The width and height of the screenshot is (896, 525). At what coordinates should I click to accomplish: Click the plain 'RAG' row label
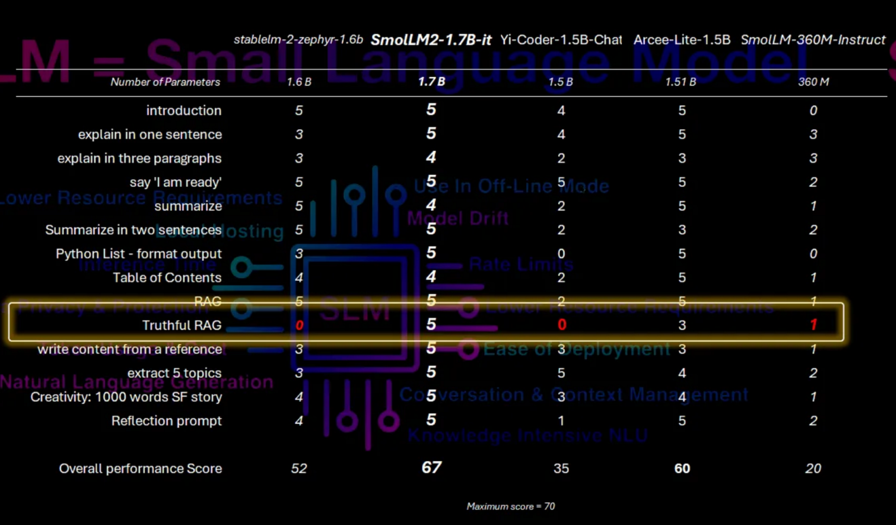tap(207, 301)
